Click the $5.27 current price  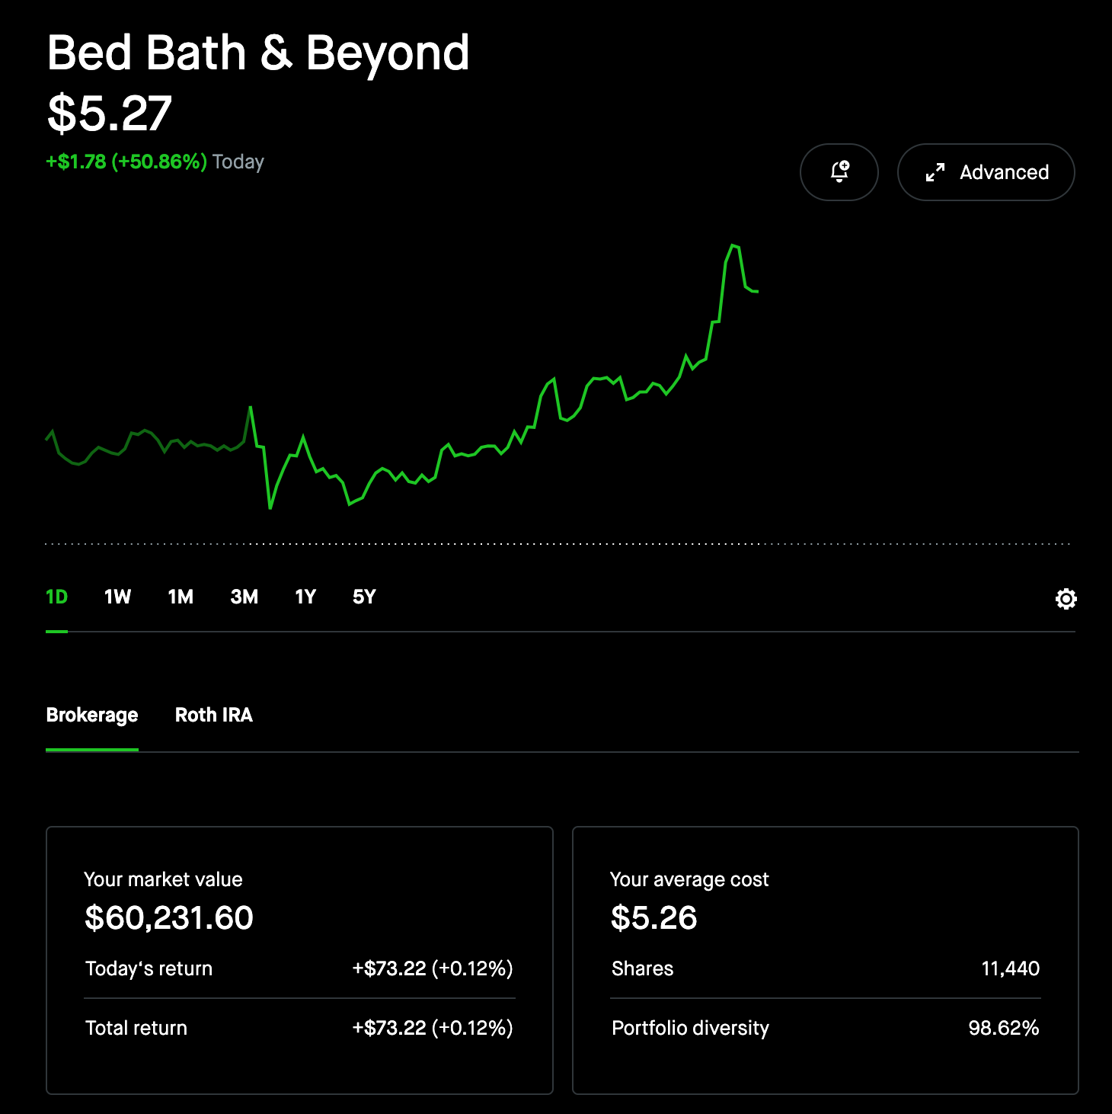coord(110,114)
